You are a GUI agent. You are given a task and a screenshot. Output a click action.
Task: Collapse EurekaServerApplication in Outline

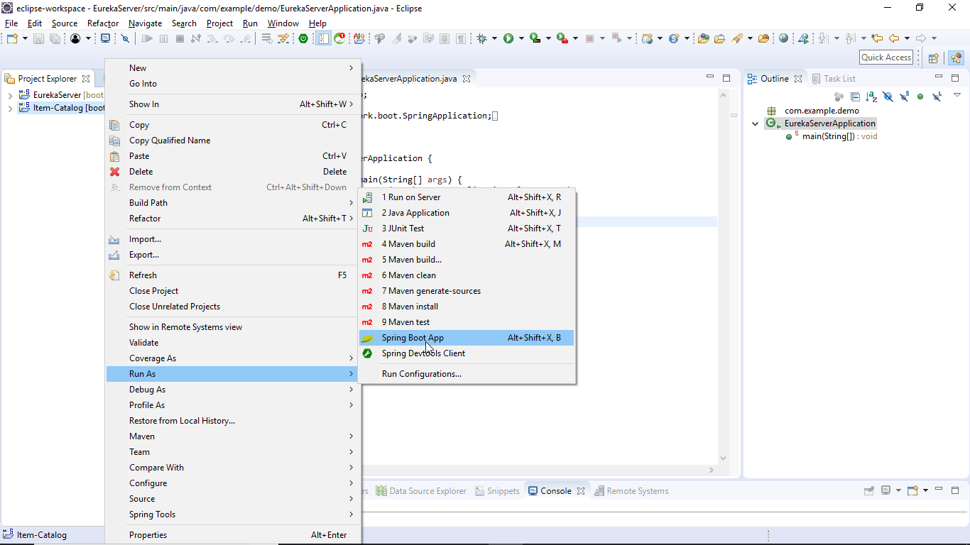756,123
